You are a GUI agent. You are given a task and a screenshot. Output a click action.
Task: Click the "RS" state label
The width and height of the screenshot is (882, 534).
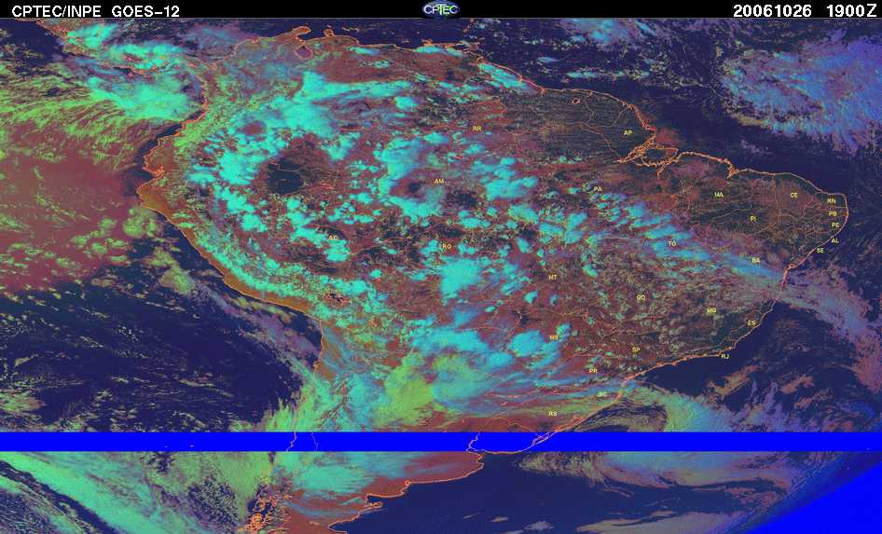pyautogui.click(x=552, y=415)
